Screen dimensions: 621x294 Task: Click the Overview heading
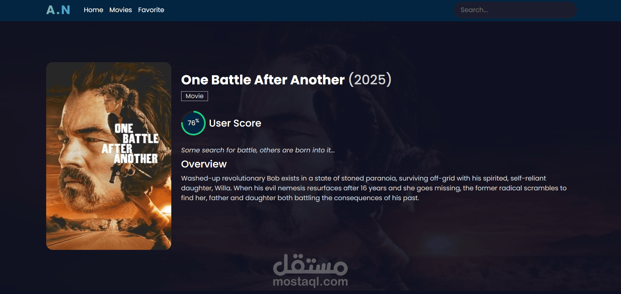(x=204, y=164)
